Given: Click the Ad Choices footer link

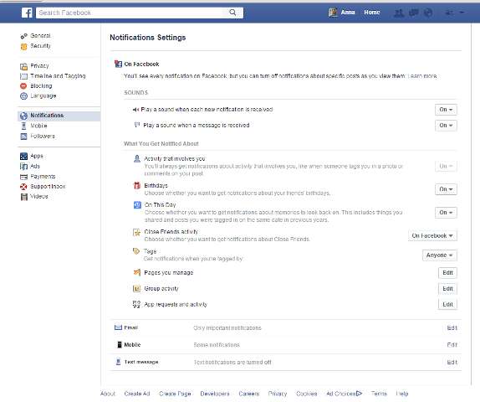Looking at the screenshot, I should coord(344,394).
